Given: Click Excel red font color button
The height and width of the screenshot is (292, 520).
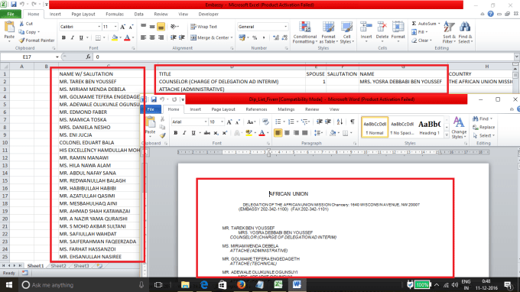Looking at the screenshot, I should pos(127,37).
